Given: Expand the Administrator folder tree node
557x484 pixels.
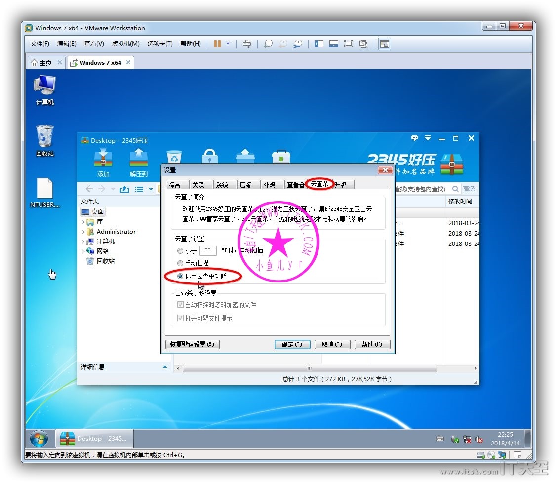Looking at the screenshot, I should 83,232.
